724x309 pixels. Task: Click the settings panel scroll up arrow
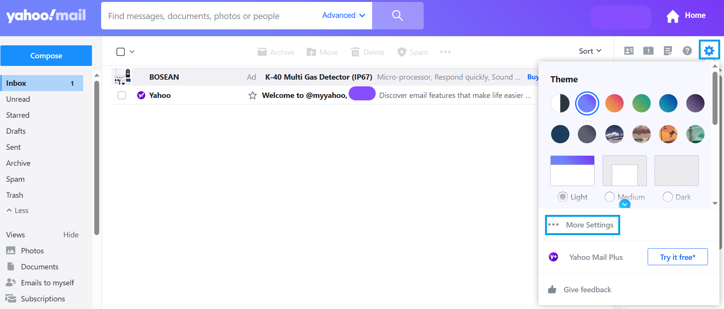coord(715,66)
